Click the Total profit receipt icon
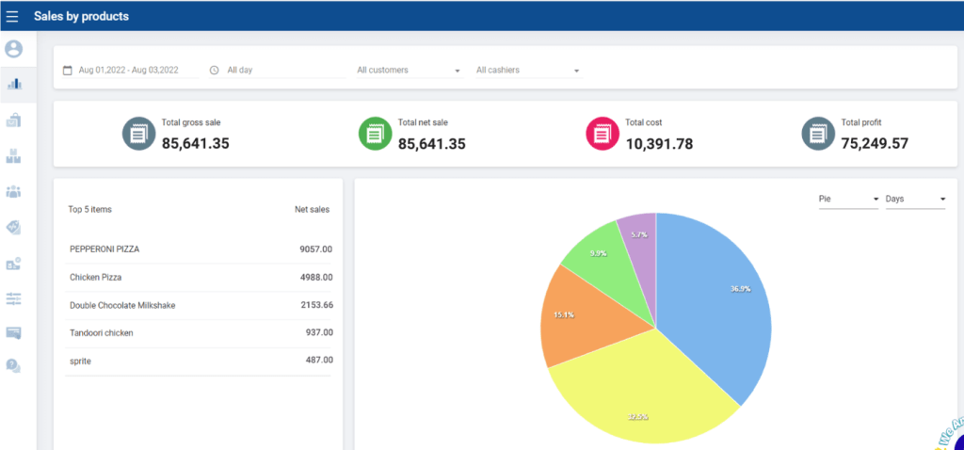Image resolution: width=964 pixels, height=450 pixels. [818, 134]
